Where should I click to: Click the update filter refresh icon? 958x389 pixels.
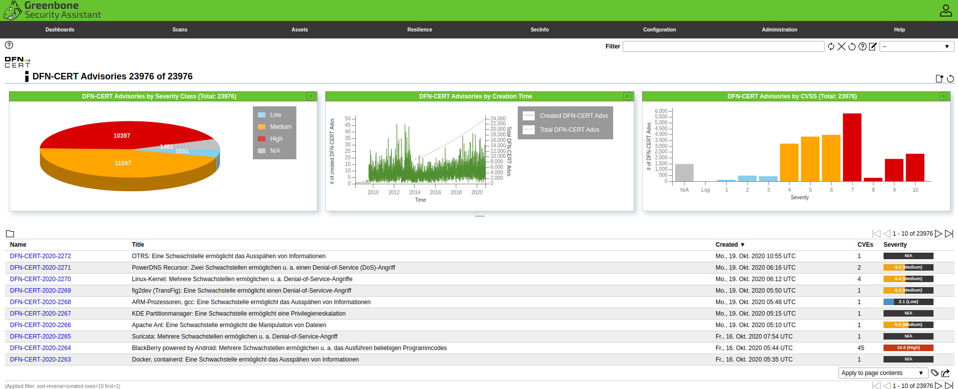(831, 46)
